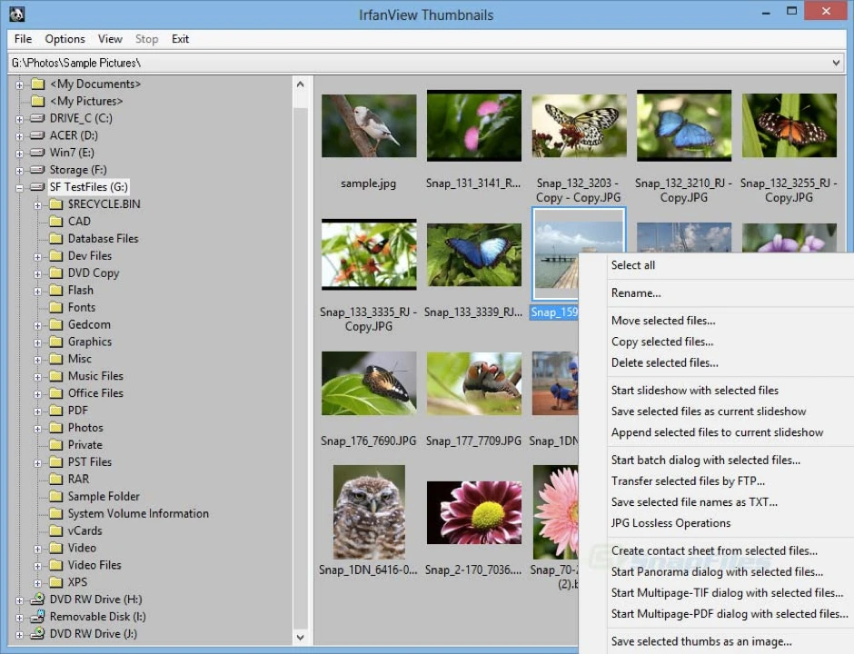Click the My Pictures folder icon
Image resolution: width=854 pixels, height=654 pixels.
(x=37, y=101)
